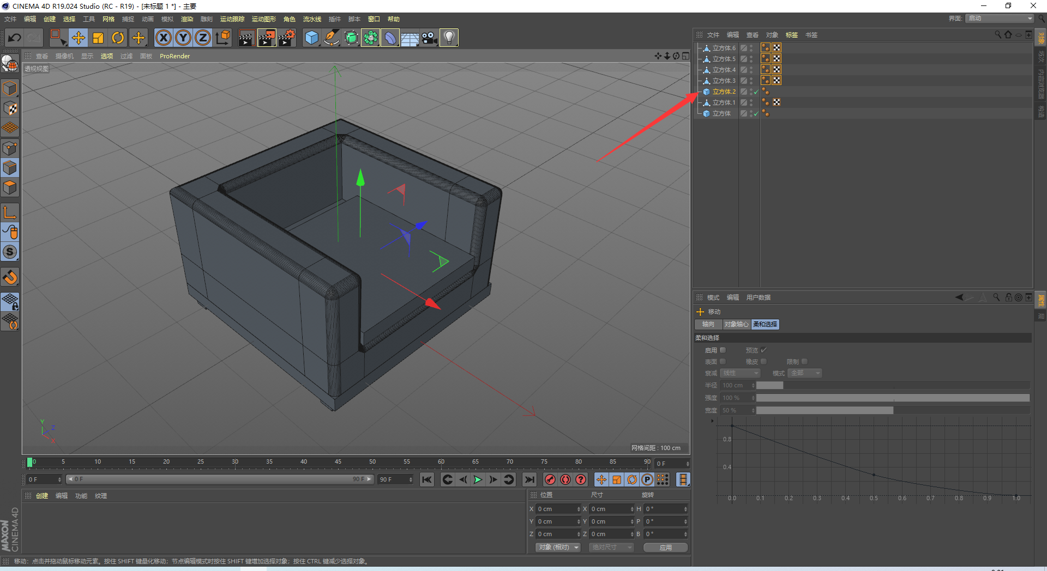
Task: Switch to Polygons mode in left sidebar
Action: (x=10, y=187)
